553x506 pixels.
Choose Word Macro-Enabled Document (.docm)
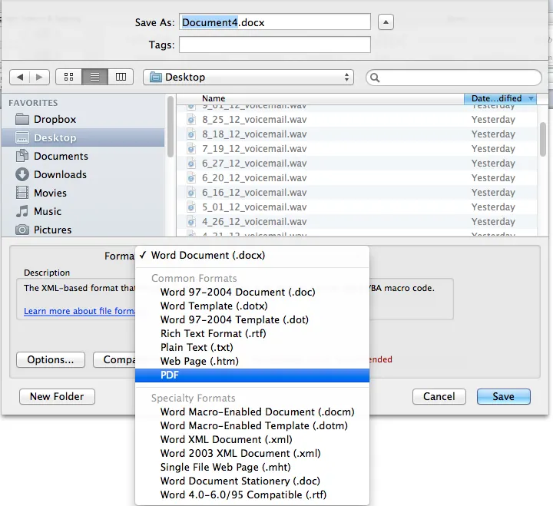[x=252, y=412]
